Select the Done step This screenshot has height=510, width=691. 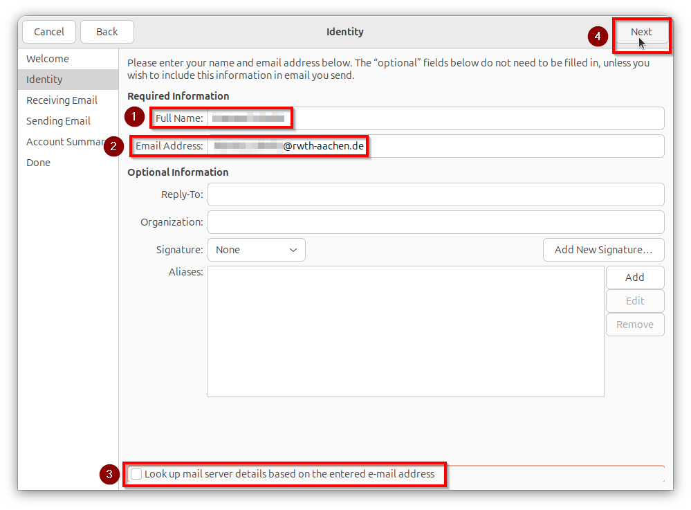click(x=37, y=162)
